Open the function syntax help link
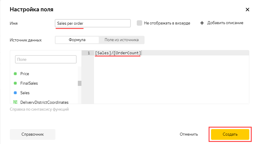The height and width of the screenshot is (144, 255). [39, 109]
